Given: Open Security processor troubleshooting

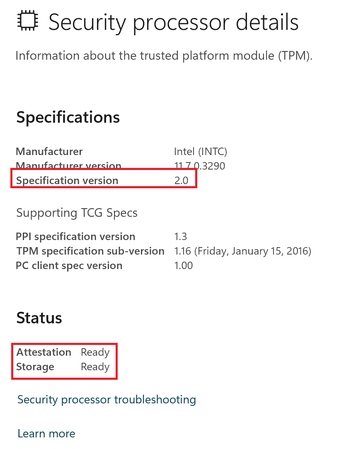Looking at the screenshot, I should click(107, 400).
